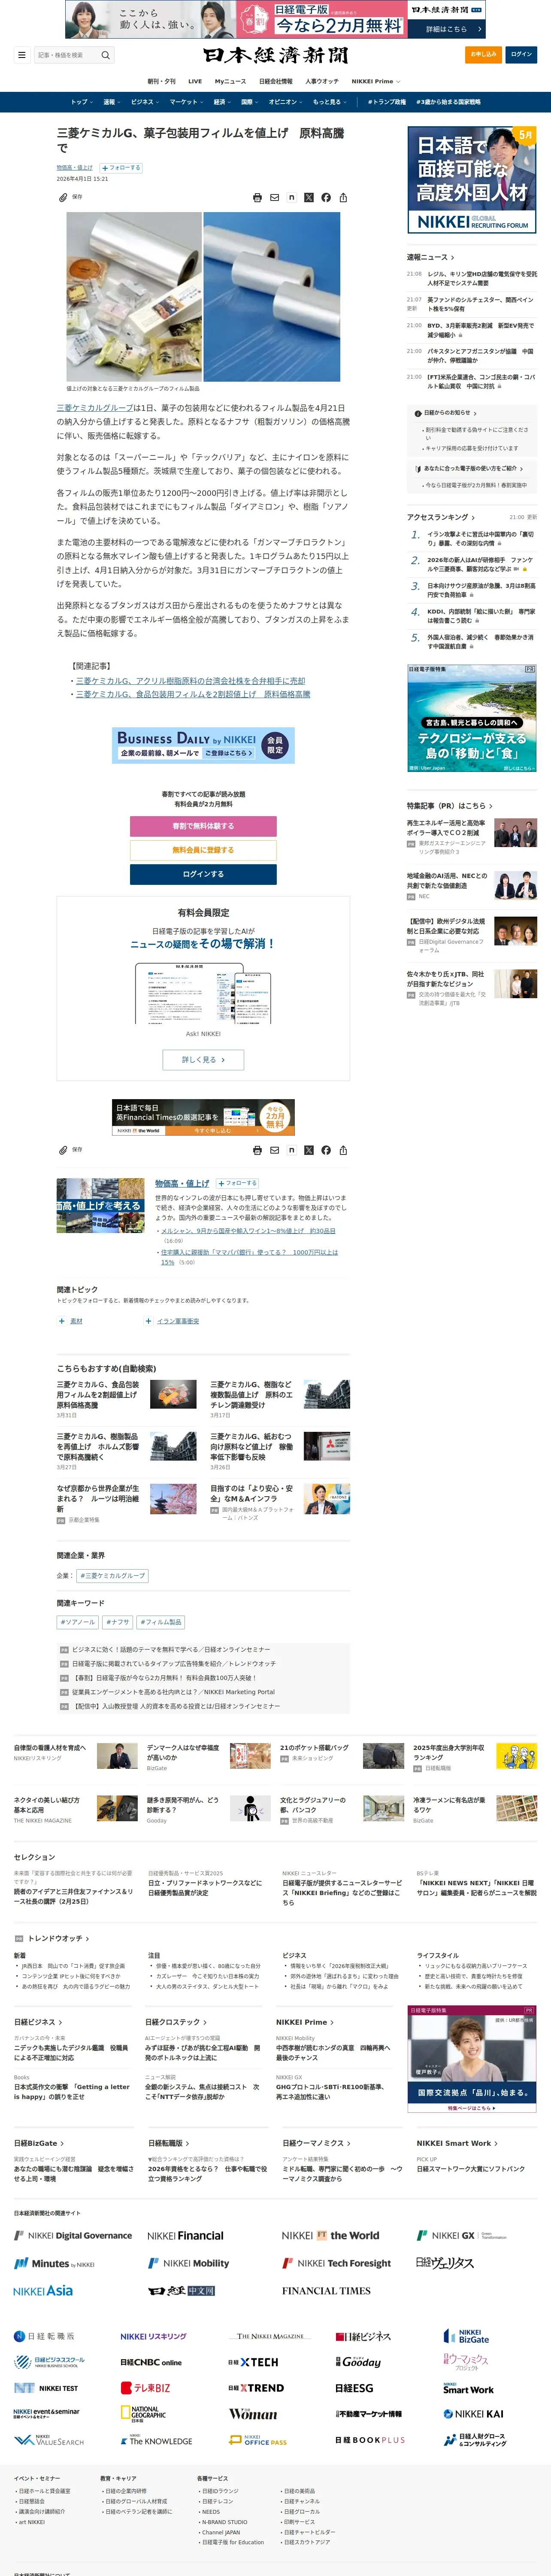The image size is (551, 2576).
Task: Click the X icon at the article end
Action: tap(308, 1150)
